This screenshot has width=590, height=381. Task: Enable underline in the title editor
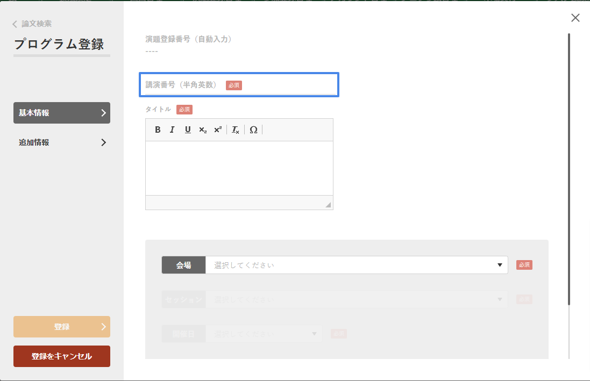click(188, 130)
